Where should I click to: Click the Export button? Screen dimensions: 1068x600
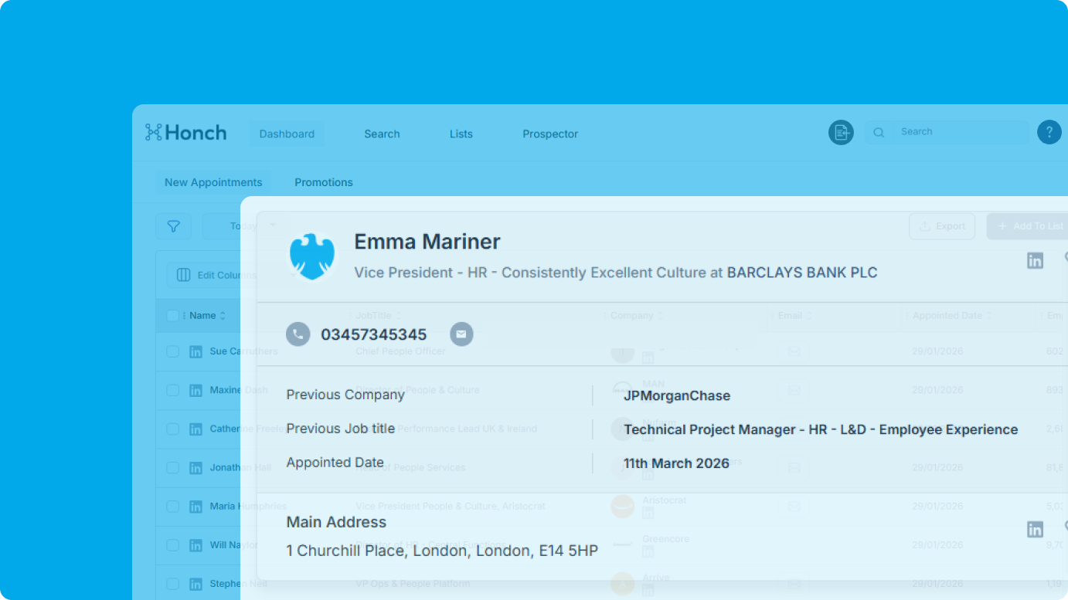tap(942, 226)
